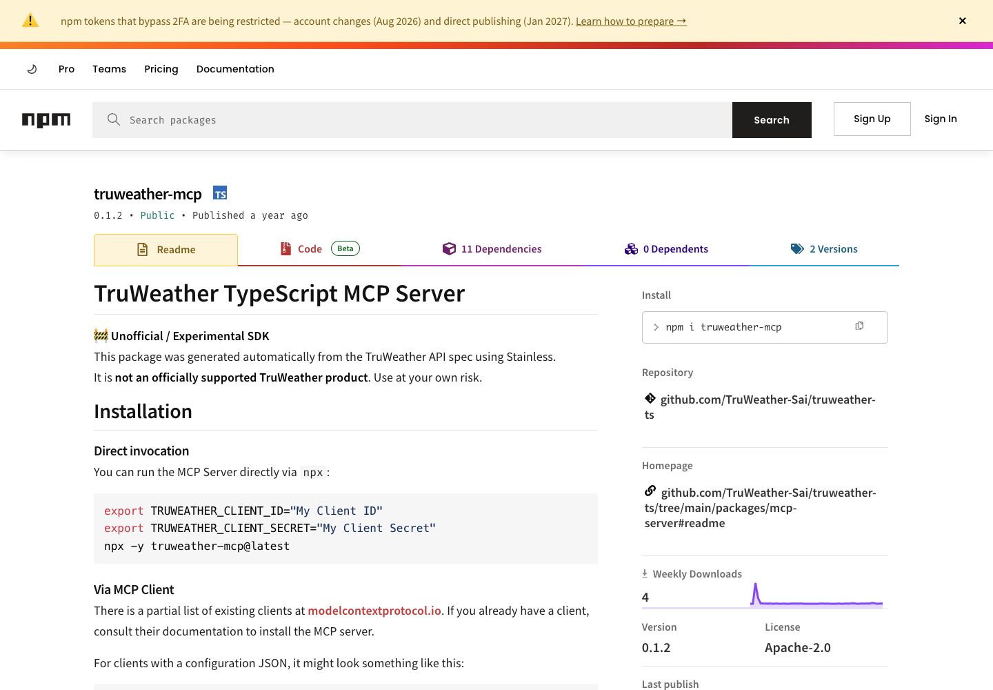Open the modelcontextprotocol.io link
The image size is (993, 690).
(x=374, y=611)
